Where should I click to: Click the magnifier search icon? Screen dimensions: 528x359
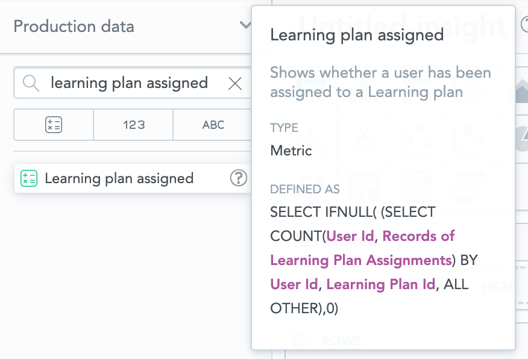pyautogui.click(x=31, y=83)
